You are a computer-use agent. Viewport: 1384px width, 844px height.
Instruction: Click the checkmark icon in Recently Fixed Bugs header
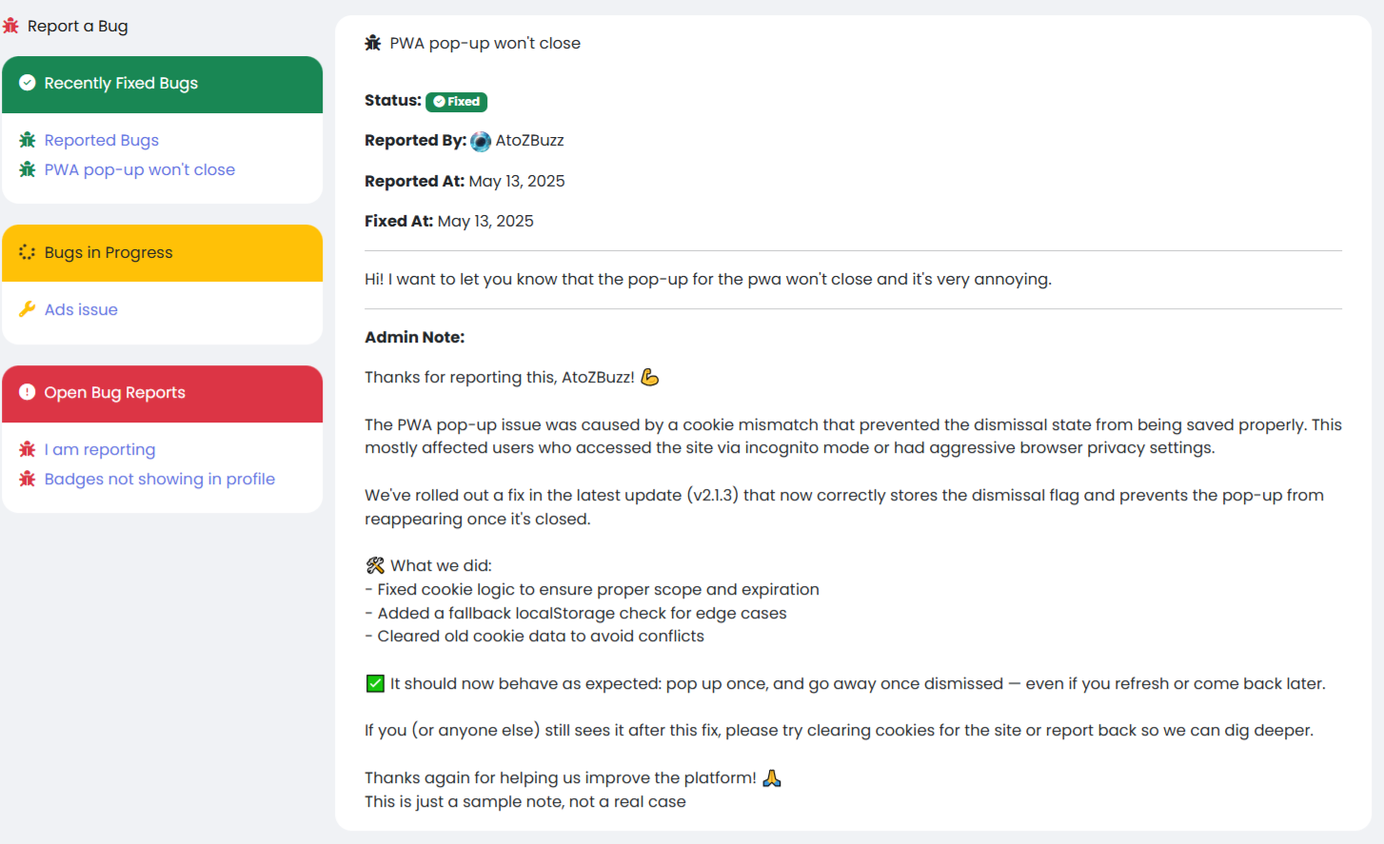(28, 83)
